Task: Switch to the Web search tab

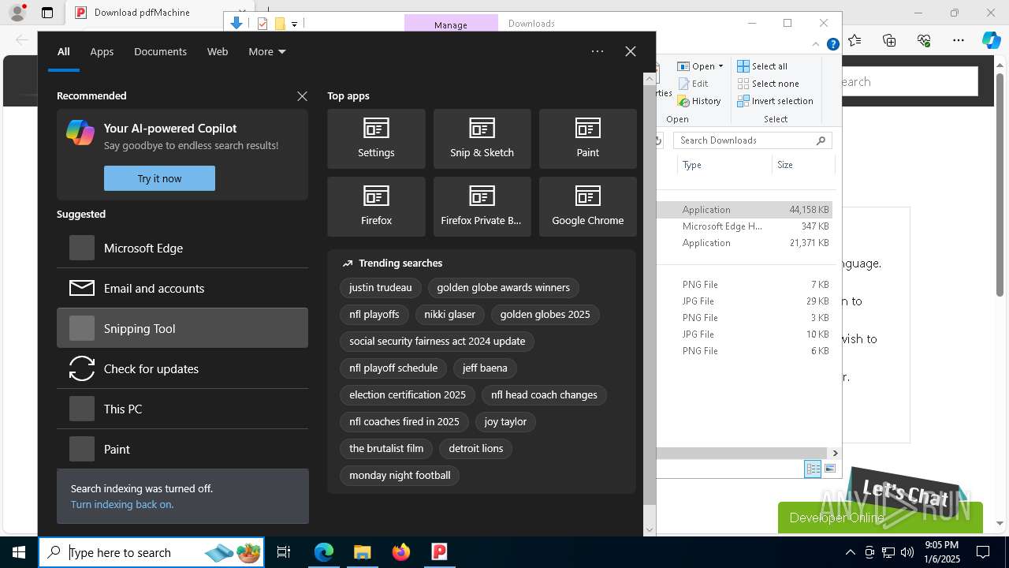Action: [218, 51]
